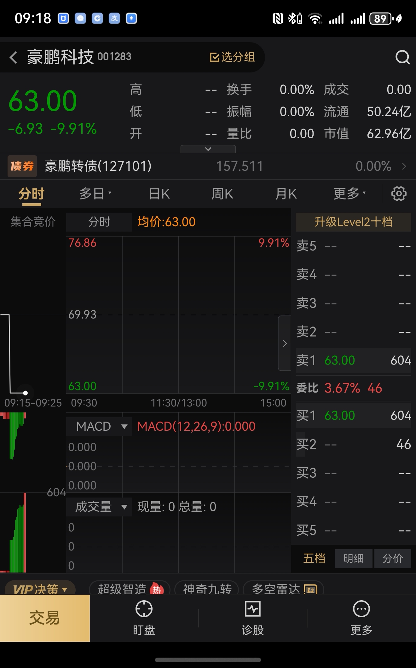Tap the Alipay notification icon in status bar
Image resolution: width=416 pixels, height=668 pixels.
[x=114, y=18]
